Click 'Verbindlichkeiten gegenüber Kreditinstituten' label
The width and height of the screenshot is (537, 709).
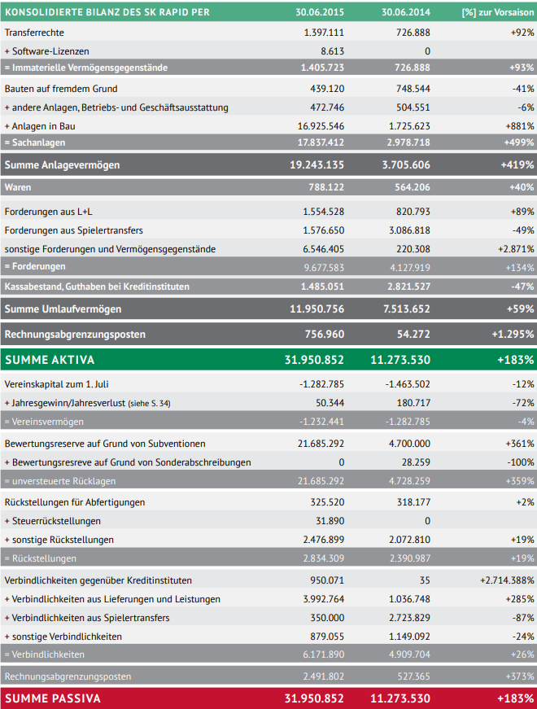click(x=98, y=580)
